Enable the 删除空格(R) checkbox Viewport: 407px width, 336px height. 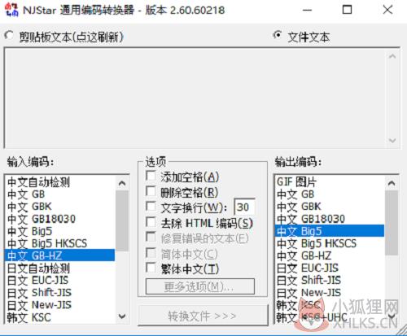coord(151,191)
